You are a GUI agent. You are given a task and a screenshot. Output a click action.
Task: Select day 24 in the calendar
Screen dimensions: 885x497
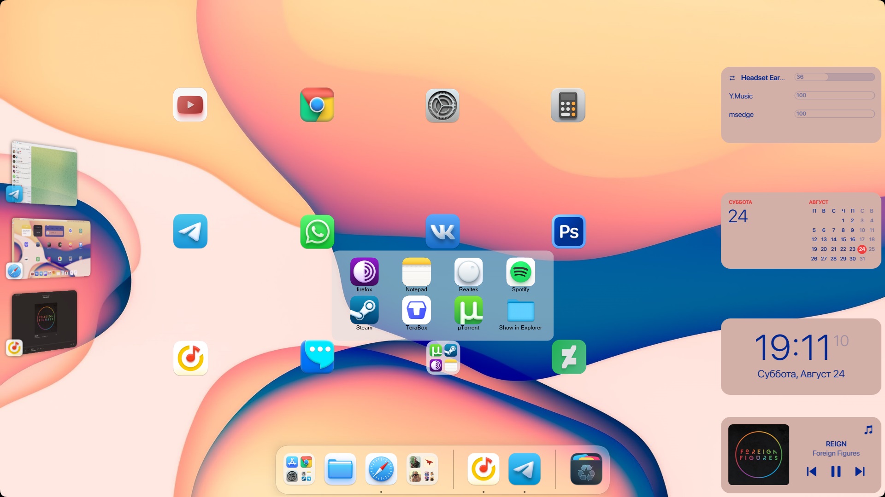(862, 249)
